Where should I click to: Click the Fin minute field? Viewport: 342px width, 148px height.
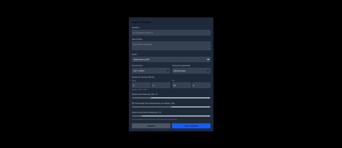coord(201,85)
